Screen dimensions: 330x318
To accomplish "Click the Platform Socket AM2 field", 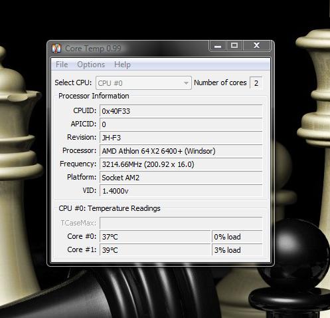I will [181, 178].
